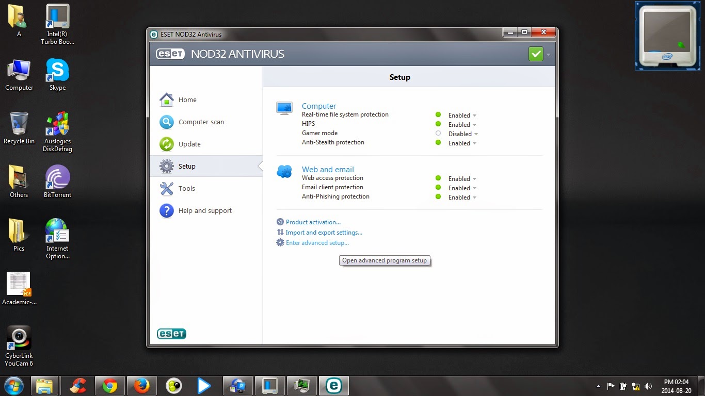This screenshot has height=396, width=705.
Task: Open CyberLink YouCam 6 shortcut
Action: click(x=19, y=346)
